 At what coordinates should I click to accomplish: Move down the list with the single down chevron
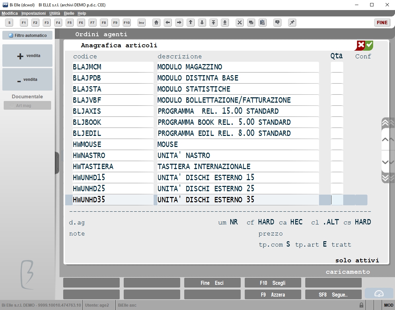click(385, 162)
